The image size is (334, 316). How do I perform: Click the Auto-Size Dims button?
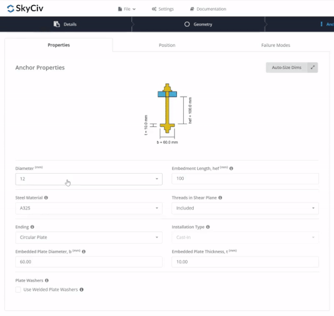click(x=286, y=68)
